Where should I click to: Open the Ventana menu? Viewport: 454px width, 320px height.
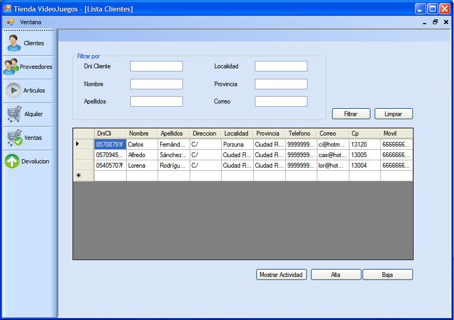[30, 22]
